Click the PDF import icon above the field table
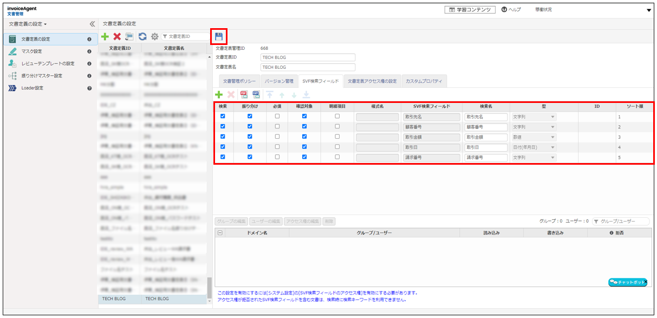 click(x=243, y=94)
